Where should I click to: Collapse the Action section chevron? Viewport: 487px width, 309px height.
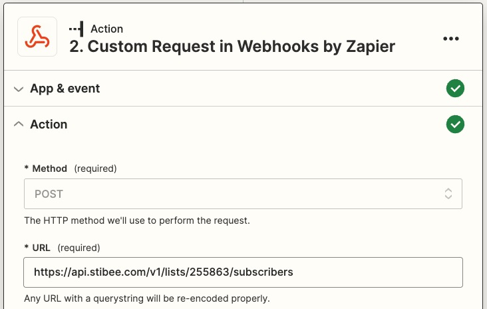tap(19, 125)
